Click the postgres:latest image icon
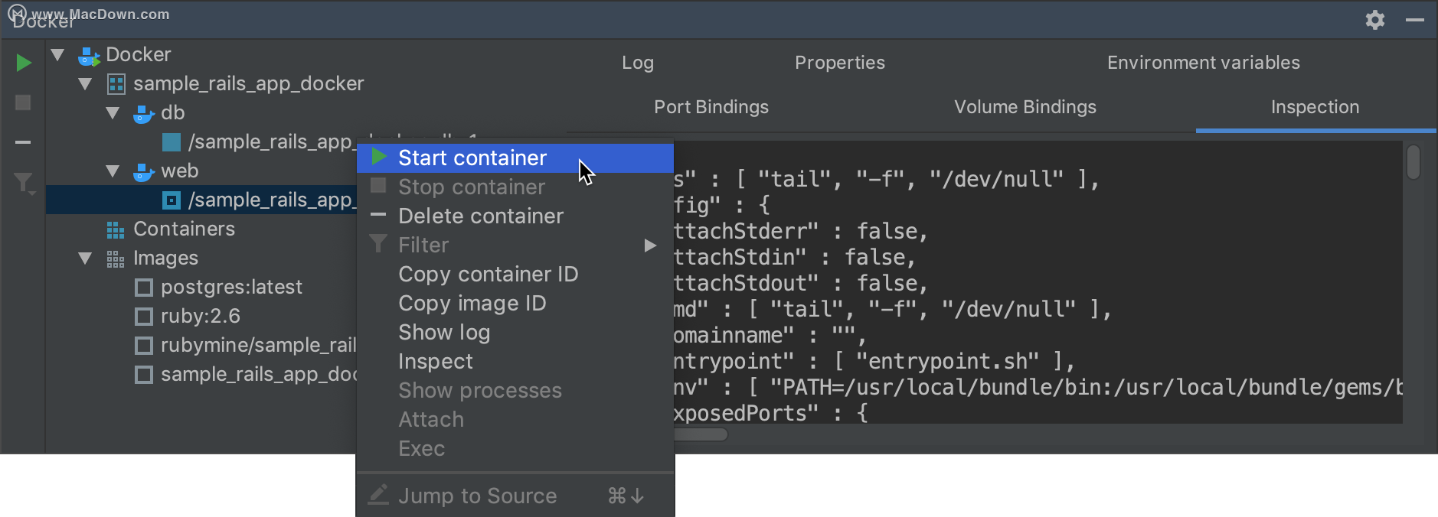The image size is (1438, 517). coord(143,288)
